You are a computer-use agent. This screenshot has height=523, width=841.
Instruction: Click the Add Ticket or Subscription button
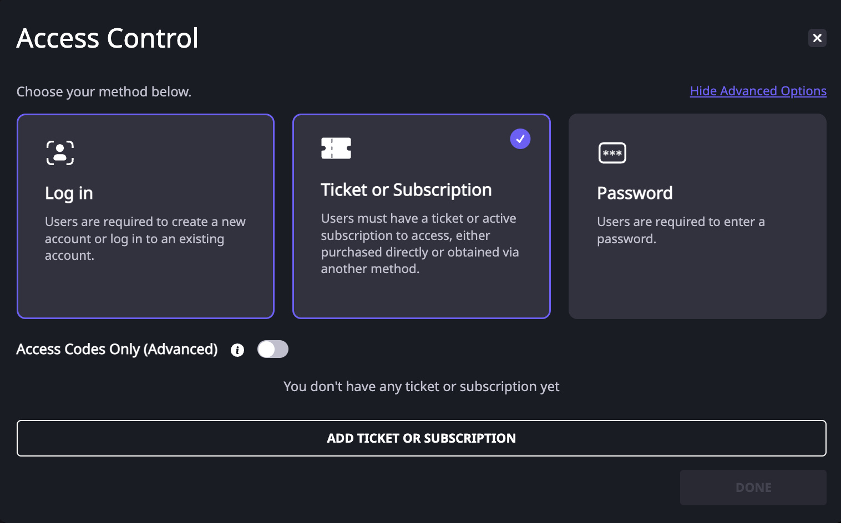(x=422, y=438)
